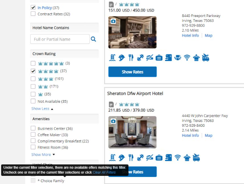Click bellhop icon on 8440 Freeport Parkway hotel
This screenshot has width=244, height=184.
(x=122, y=58)
